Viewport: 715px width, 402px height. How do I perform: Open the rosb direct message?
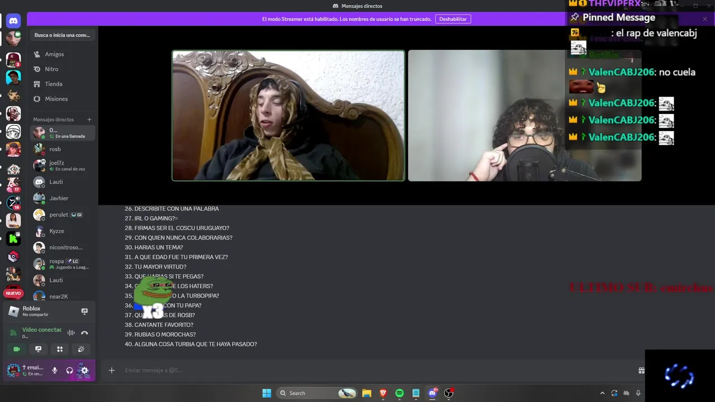click(x=62, y=149)
